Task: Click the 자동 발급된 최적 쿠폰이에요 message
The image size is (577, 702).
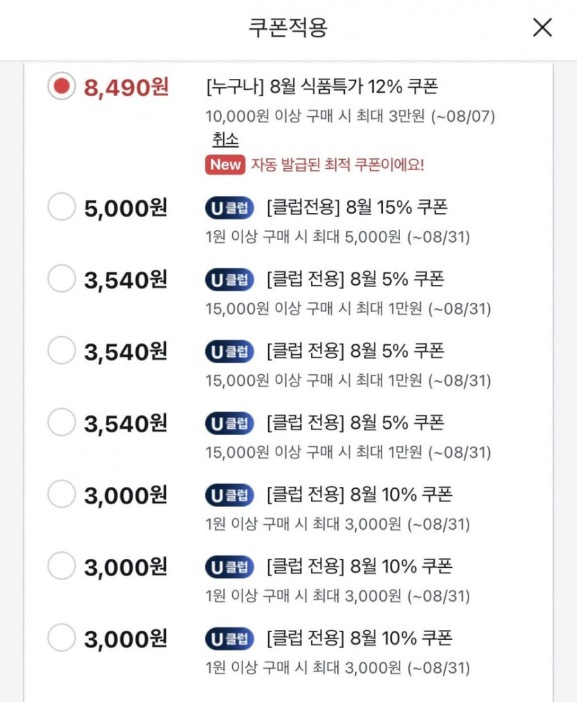Action: [x=337, y=165]
